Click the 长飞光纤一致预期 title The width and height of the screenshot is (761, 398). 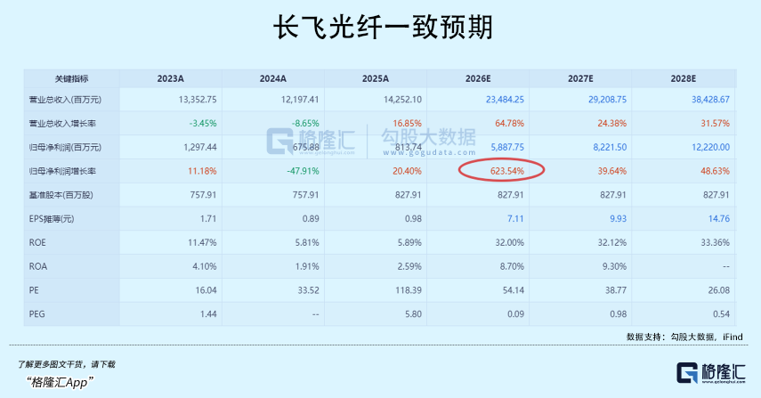[381, 28]
